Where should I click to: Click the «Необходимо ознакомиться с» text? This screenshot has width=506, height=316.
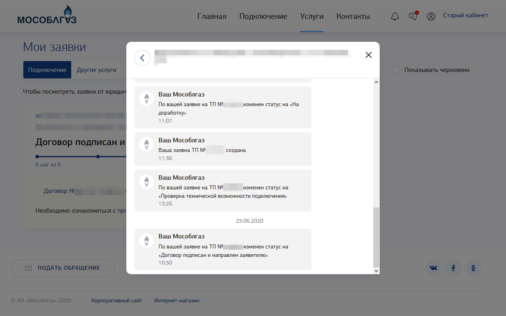[76, 211]
